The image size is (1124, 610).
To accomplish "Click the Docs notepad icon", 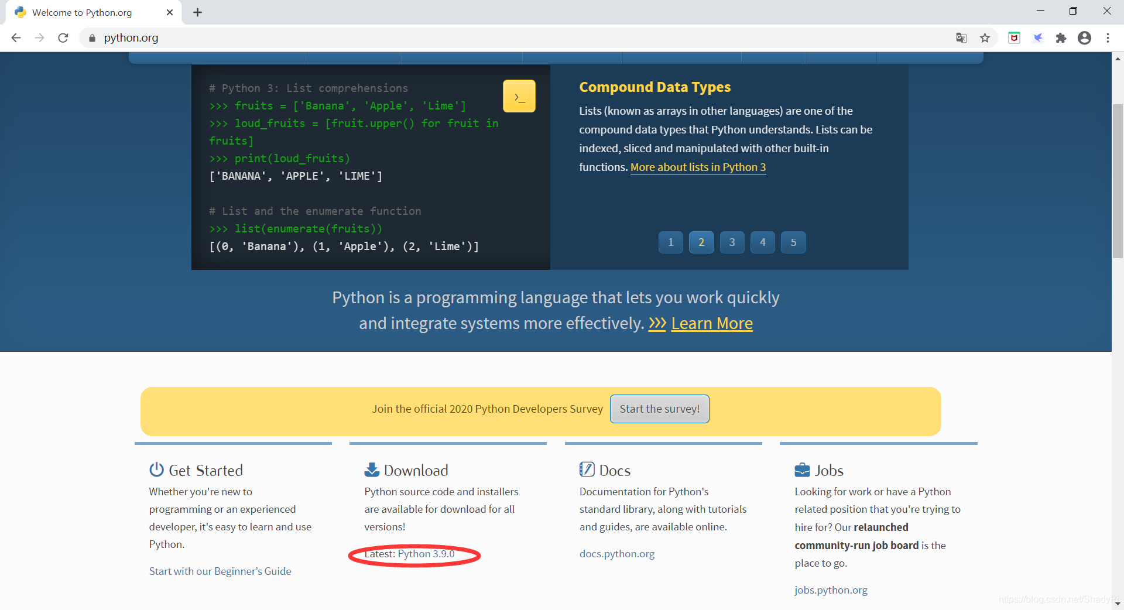I will [x=587, y=470].
